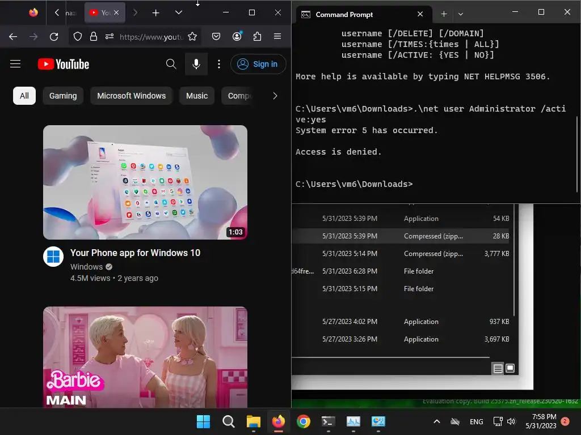The image size is (581, 435).
Task: Select the 28 KB Compressed file row
Action: (400, 236)
